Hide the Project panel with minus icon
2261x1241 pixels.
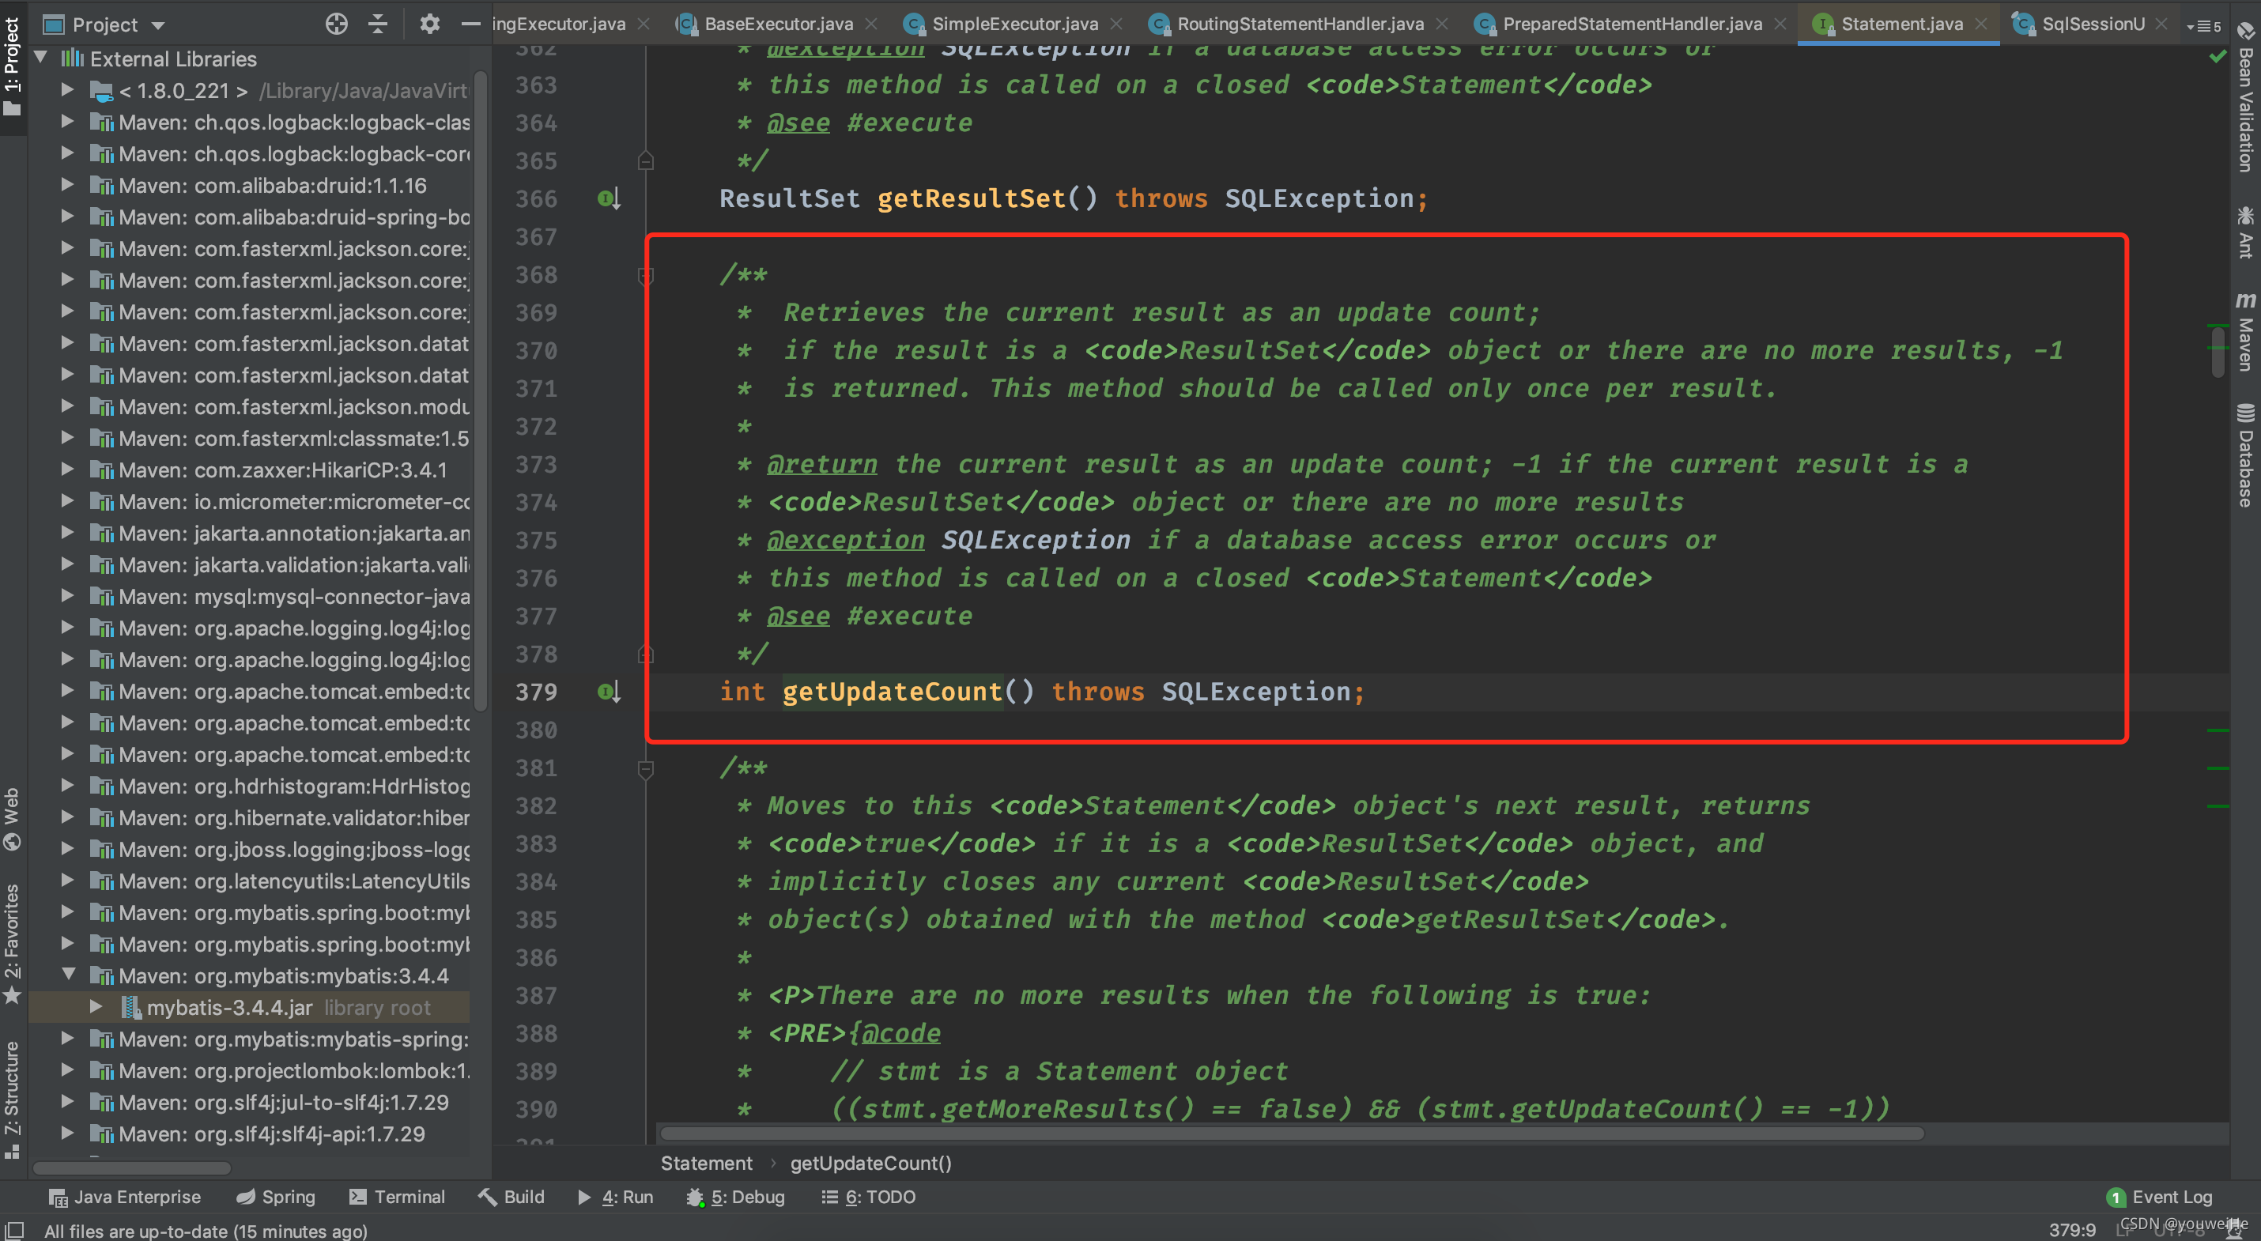pyautogui.click(x=471, y=24)
